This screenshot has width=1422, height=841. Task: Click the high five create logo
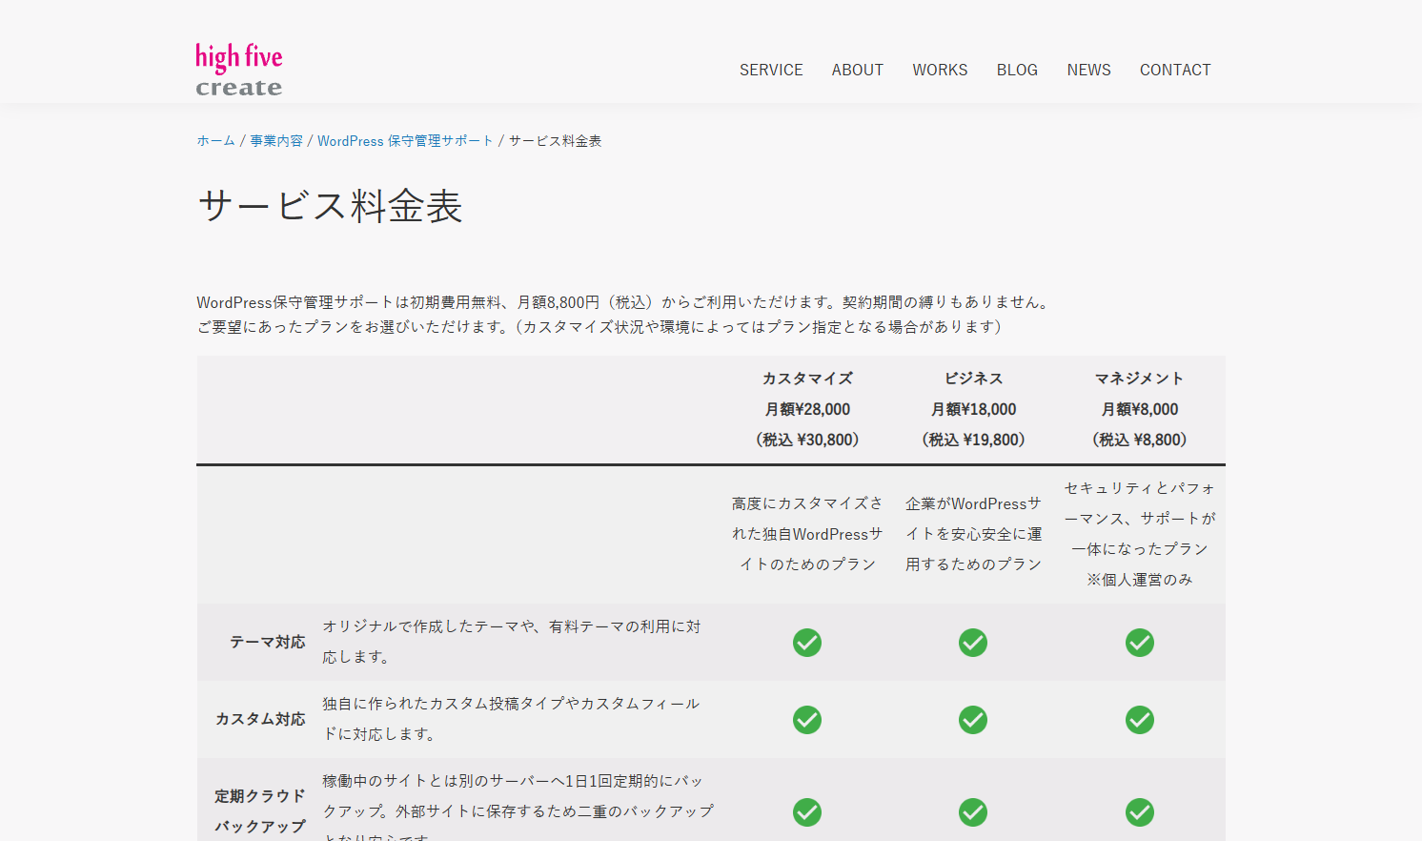(x=237, y=67)
